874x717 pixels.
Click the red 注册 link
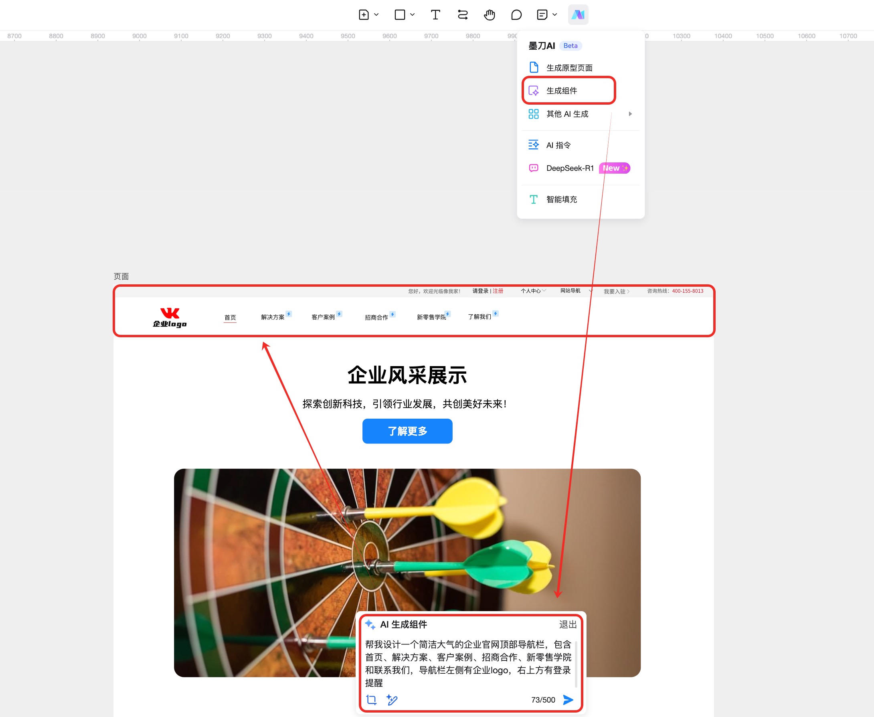coord(498,291)
